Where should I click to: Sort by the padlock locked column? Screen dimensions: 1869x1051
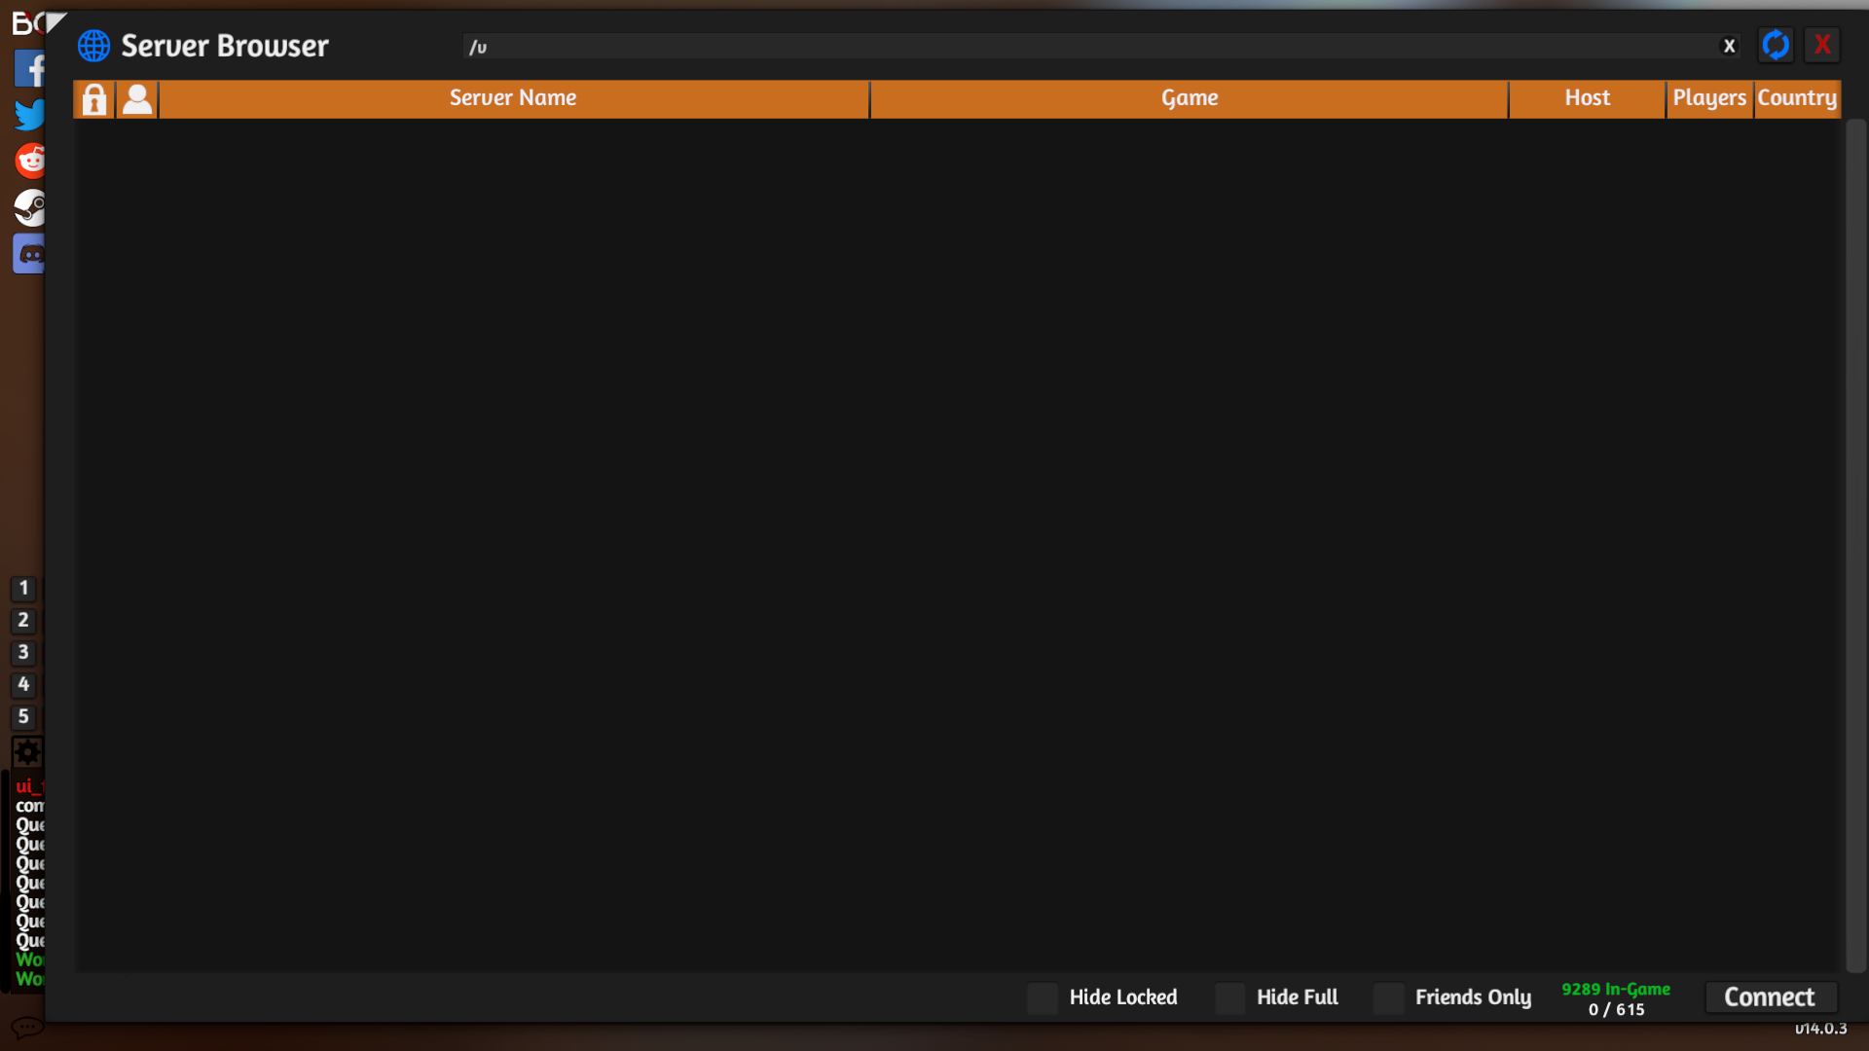pos(94,99)
